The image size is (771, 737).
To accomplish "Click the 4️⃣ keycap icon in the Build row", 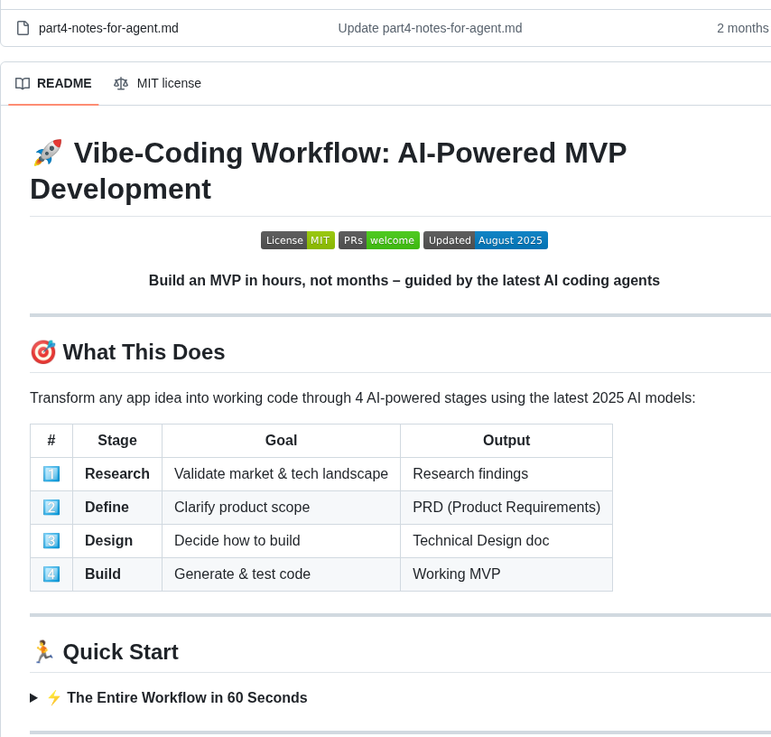I will (x=51, y=574).
